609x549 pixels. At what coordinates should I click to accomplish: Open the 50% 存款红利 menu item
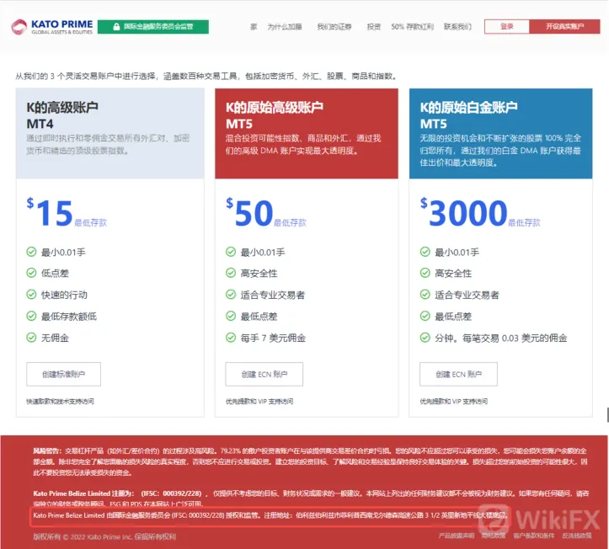pyautogui.click(x=412, y=27)
